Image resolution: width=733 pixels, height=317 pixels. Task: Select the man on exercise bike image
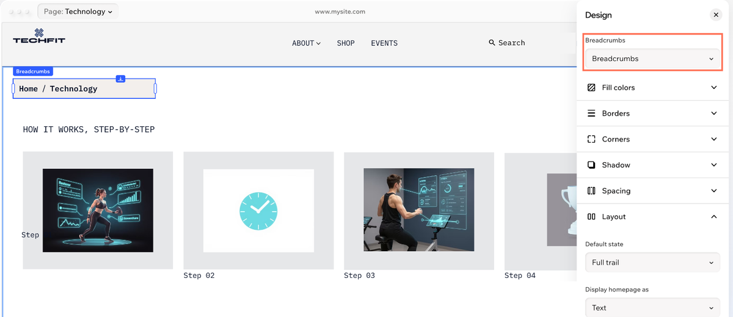[x=419, y=210]
